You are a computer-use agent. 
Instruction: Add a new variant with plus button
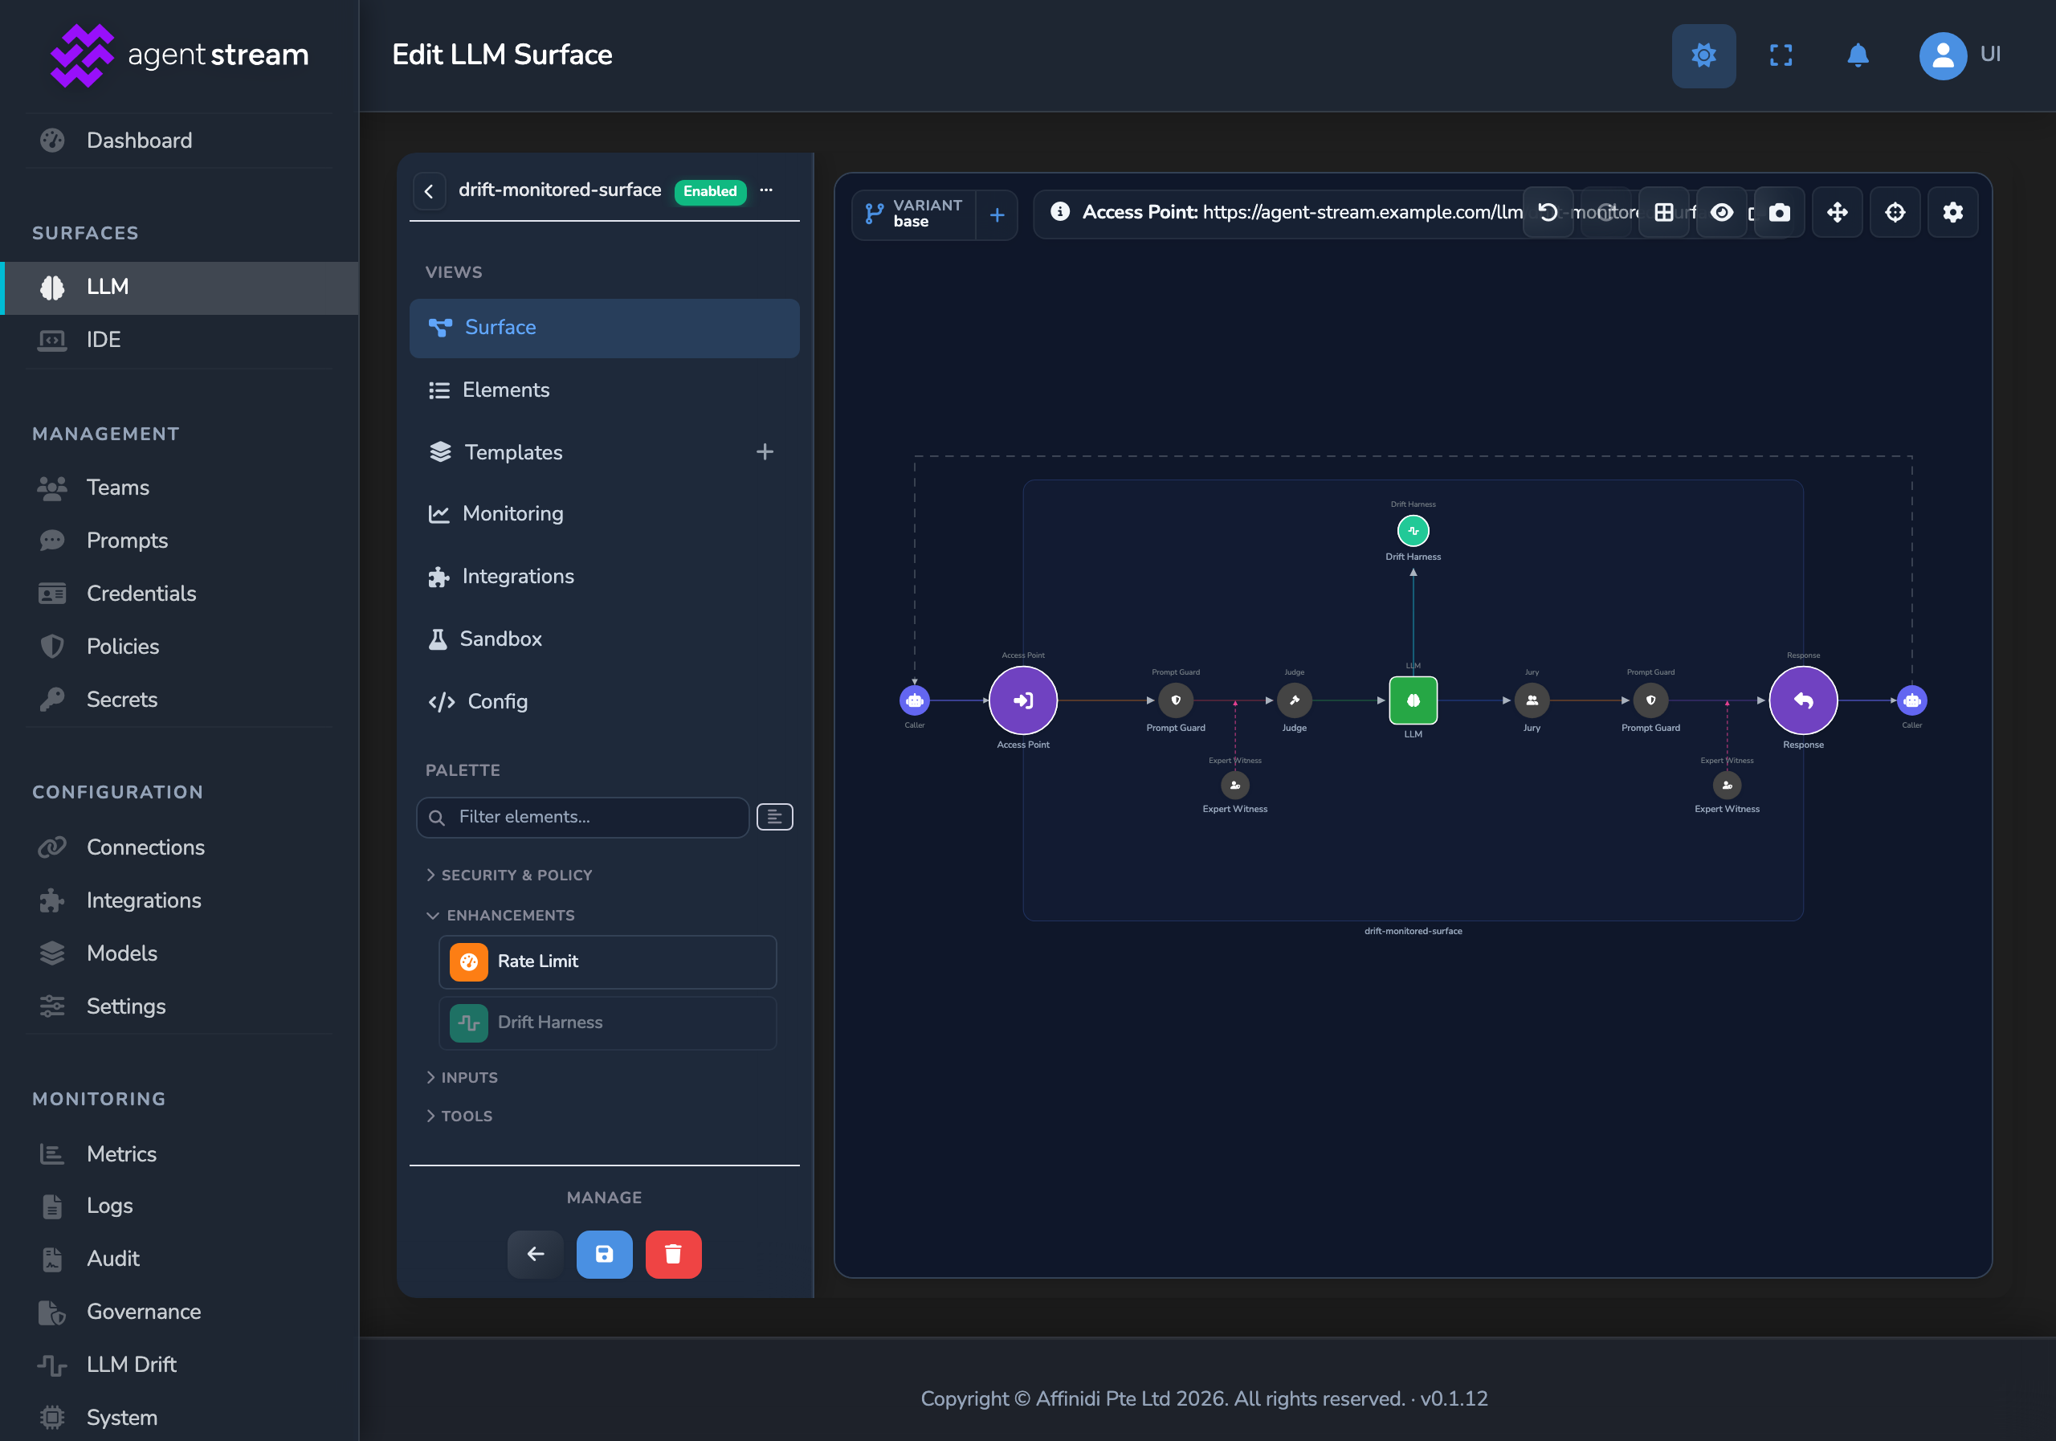(997, 215)
